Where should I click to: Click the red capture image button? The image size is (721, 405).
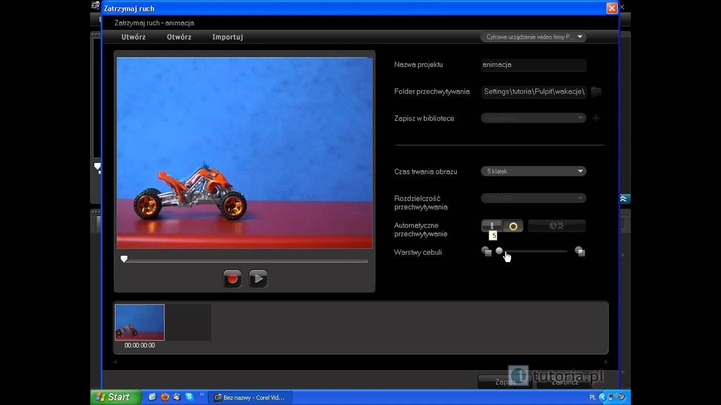(x=232, y=278)
